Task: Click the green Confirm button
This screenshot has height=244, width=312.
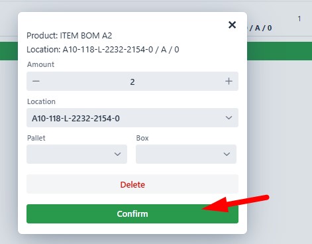Action: (132, 213)
